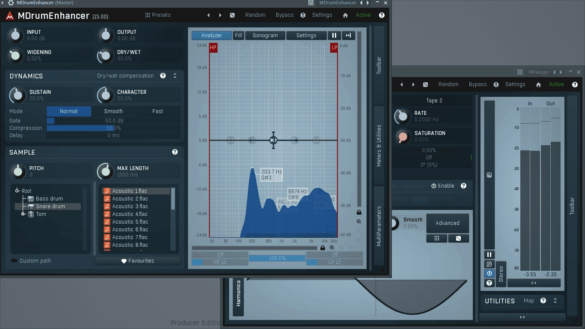Open the Harmonics tab in MFlanger
This screenshot has width=585, height=329.
click(239, 293)
